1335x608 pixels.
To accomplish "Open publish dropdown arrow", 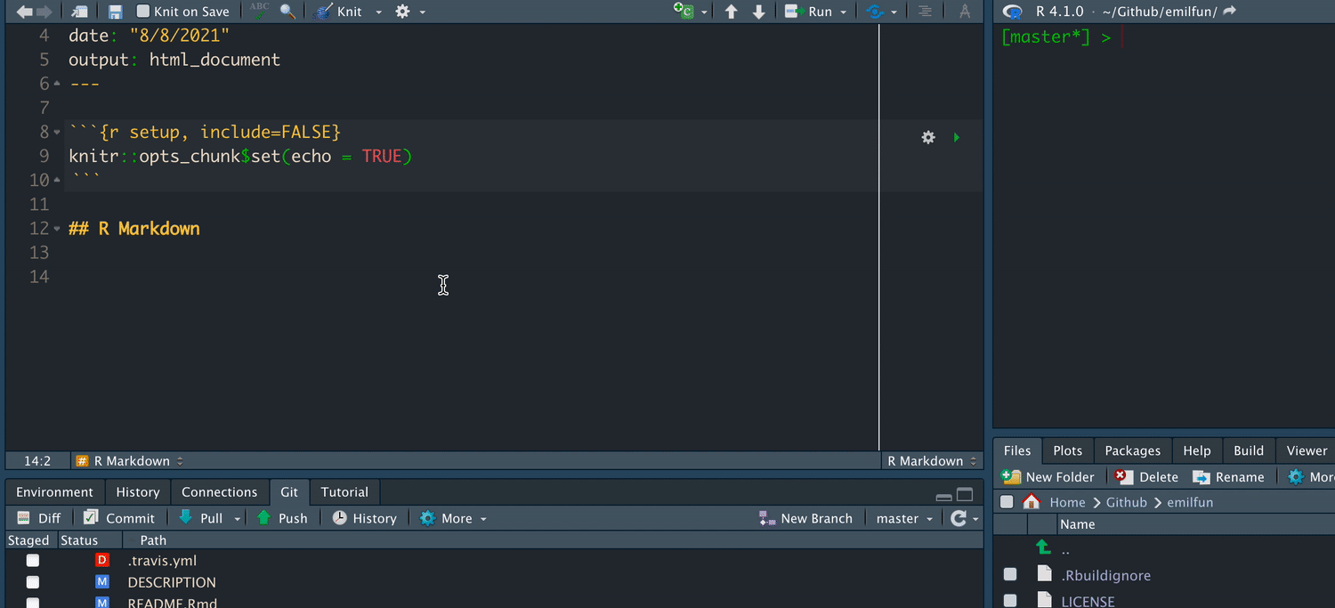I will [x=894, y=12].
